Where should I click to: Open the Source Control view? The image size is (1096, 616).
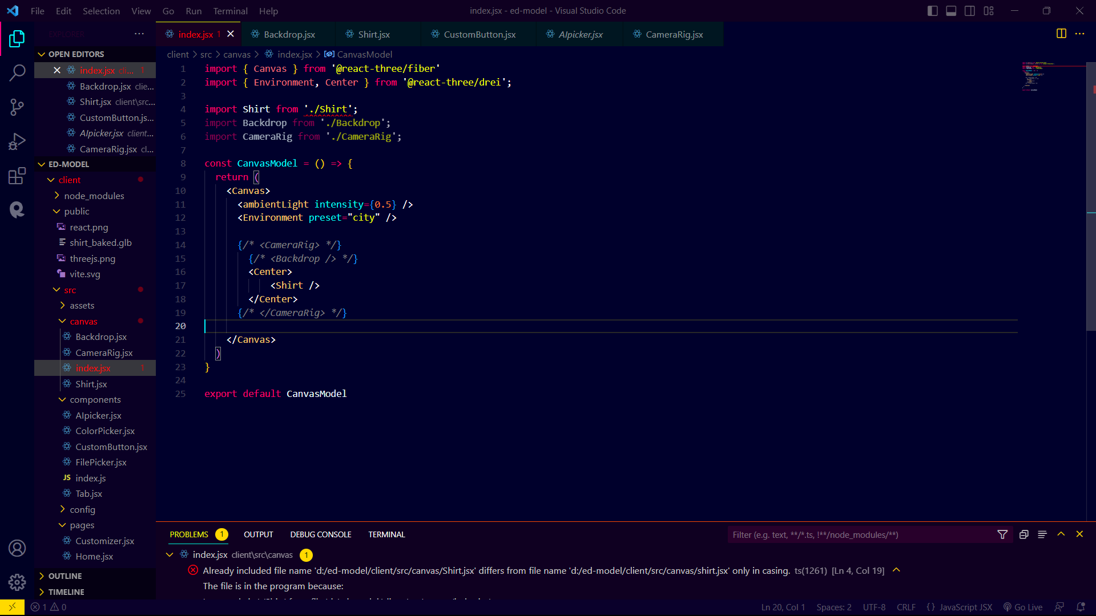coord(17,107)
